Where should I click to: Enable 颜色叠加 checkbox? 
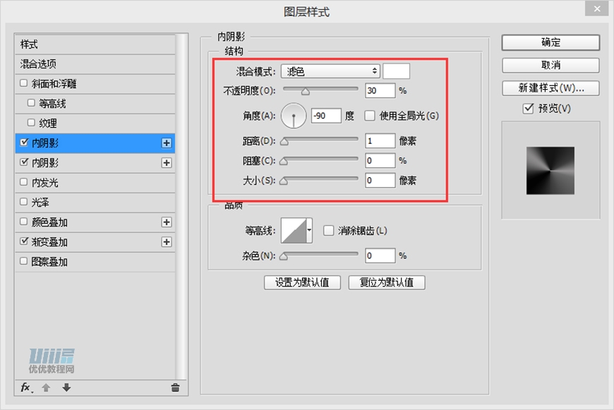click(x=24, y=222)
